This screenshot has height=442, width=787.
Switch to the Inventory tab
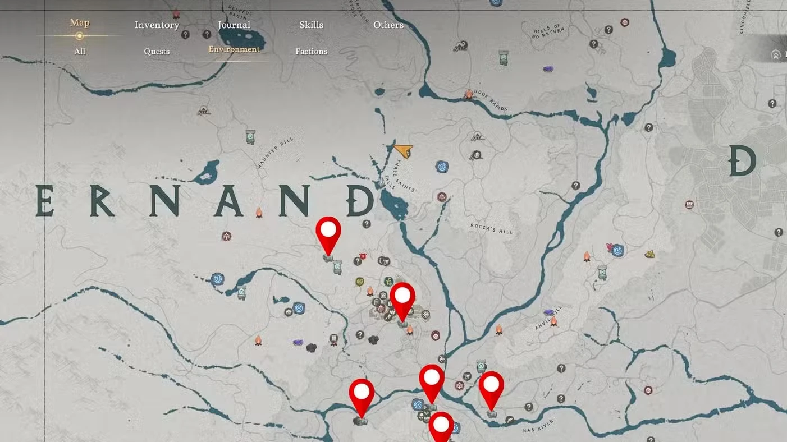coord(157,25)
